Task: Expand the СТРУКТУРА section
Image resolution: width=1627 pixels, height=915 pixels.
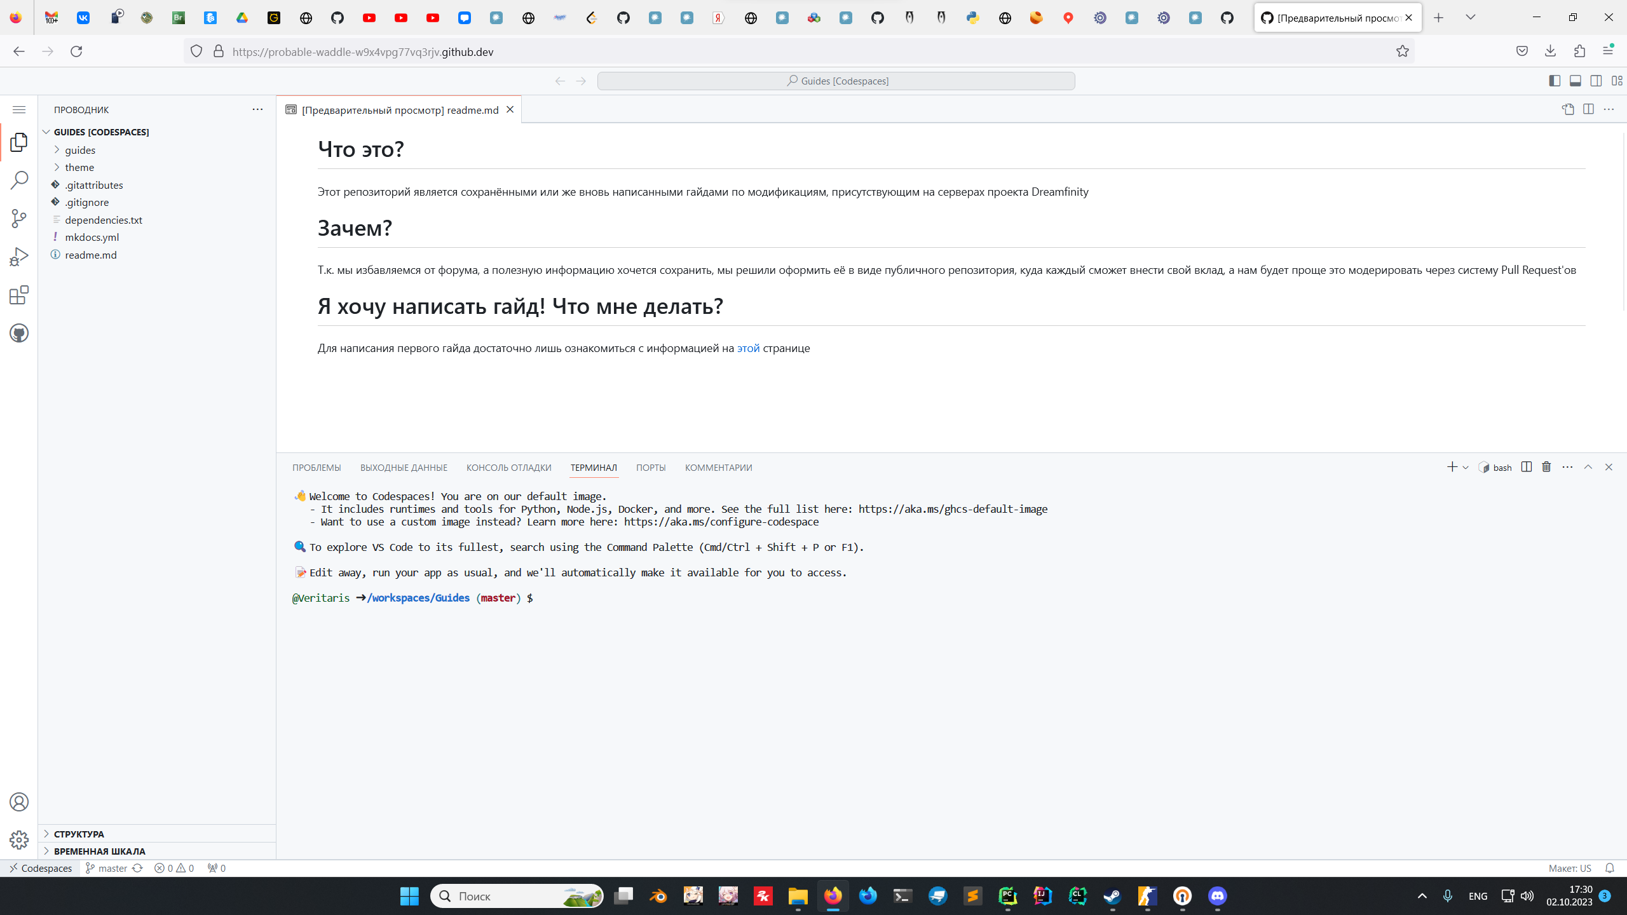Action: [x=79, y=834]
